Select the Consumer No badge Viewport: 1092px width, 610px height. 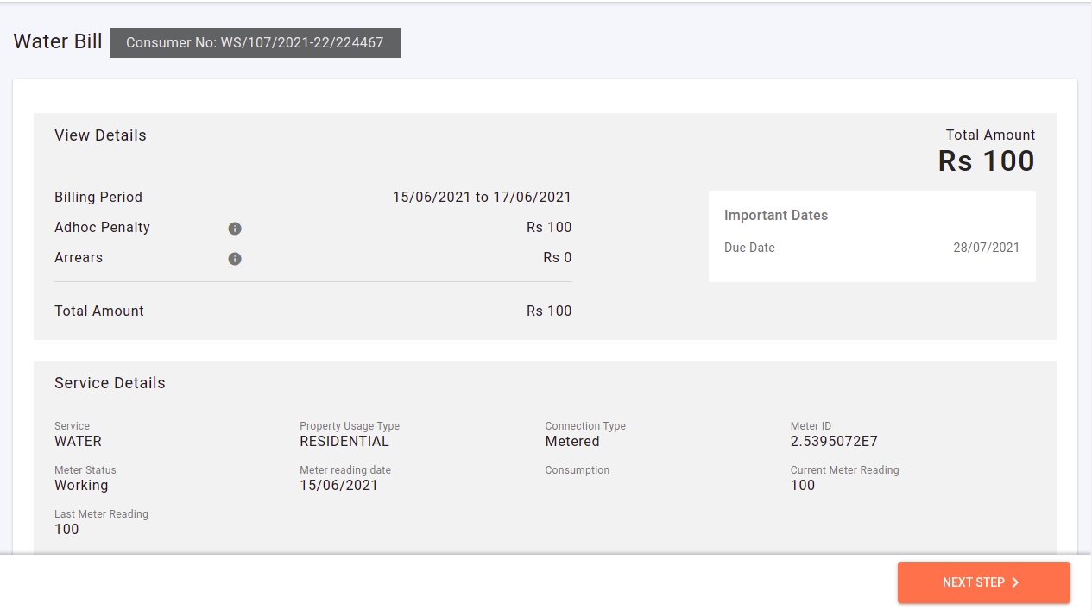coord(255,42)
